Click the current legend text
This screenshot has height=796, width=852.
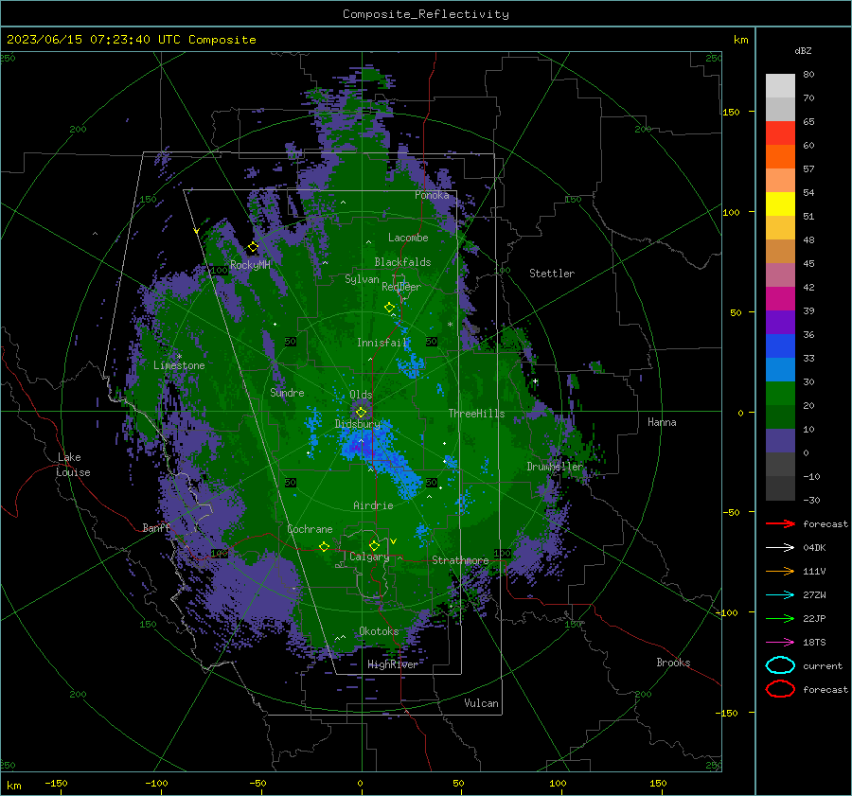823,665
